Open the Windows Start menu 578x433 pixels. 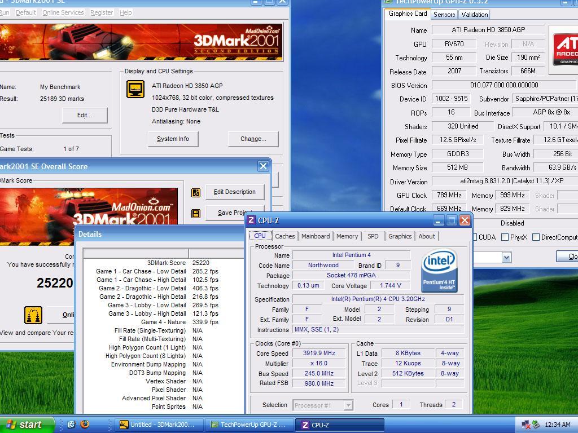[27, 425]
